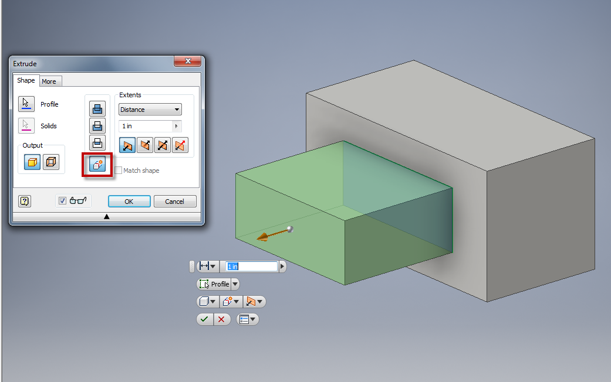
Task: Switch to the Shape tab
Action: pyautogui.click(x=26, y=80)
